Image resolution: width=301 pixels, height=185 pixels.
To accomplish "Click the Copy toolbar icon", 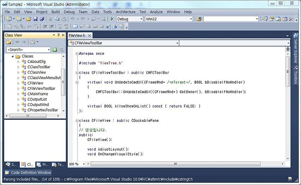I will click(x=57, y=19).
